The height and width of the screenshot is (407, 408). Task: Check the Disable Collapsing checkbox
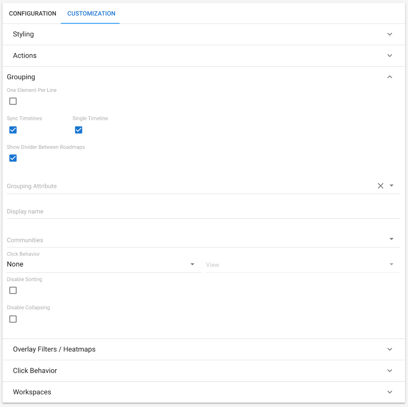tap(13, 319)
